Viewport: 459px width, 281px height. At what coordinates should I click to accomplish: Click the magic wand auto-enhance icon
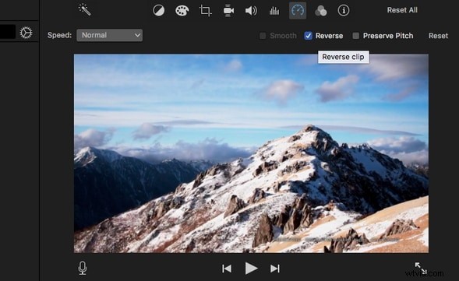pos(85,9)
